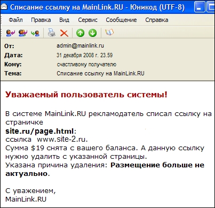Screen dimensions: 215x208
Task: Click the sender address admin@mainlink.ru
Action: tap(80, 45)
